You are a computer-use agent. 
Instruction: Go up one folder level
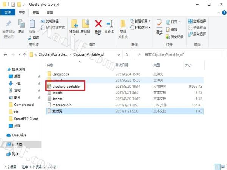[25, 55]
